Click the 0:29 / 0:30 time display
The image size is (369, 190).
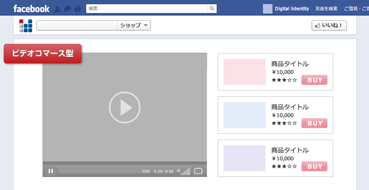(164, 171)
